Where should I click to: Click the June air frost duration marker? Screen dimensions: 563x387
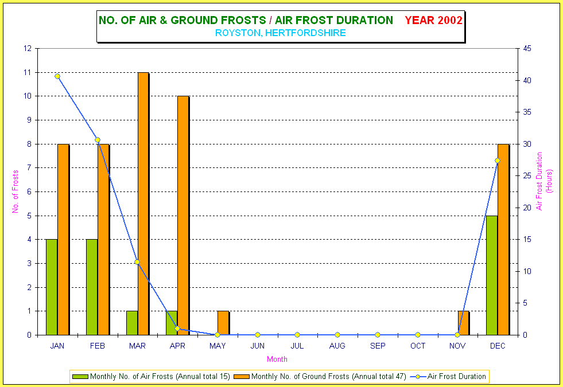click(258, 335)
